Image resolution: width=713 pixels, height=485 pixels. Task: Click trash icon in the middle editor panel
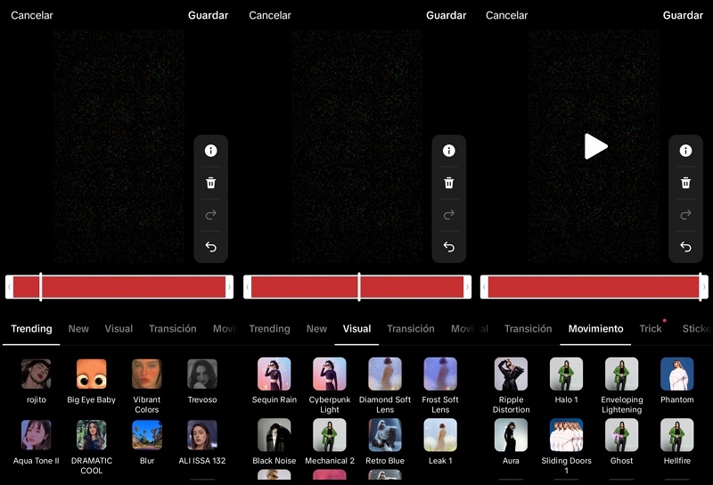pyautogui.click(x=449, y=183)
